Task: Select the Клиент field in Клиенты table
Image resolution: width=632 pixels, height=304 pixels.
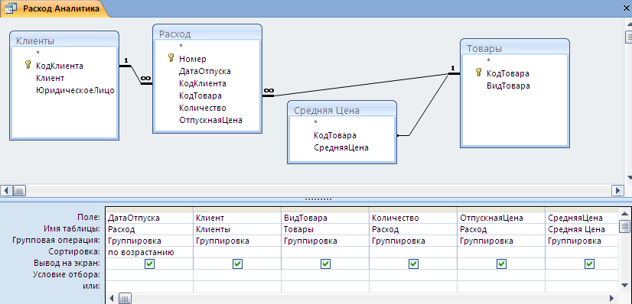Action: coord(50,78)
